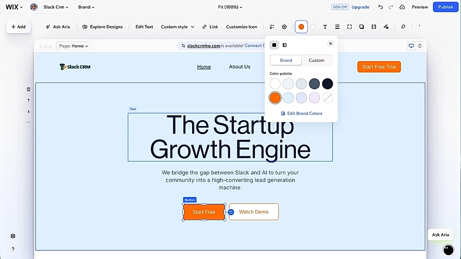This screenshot has height=259, width=461.
Task: Pick the light lavender pink swatch
Action: [314, 98]
